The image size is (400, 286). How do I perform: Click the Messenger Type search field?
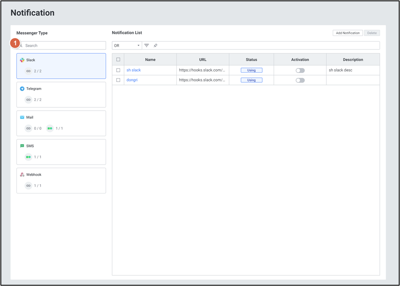[x=63, y=46]
